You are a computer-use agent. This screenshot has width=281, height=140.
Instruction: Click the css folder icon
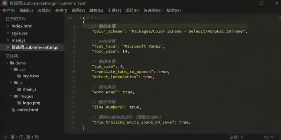click(x=16, y=69)
